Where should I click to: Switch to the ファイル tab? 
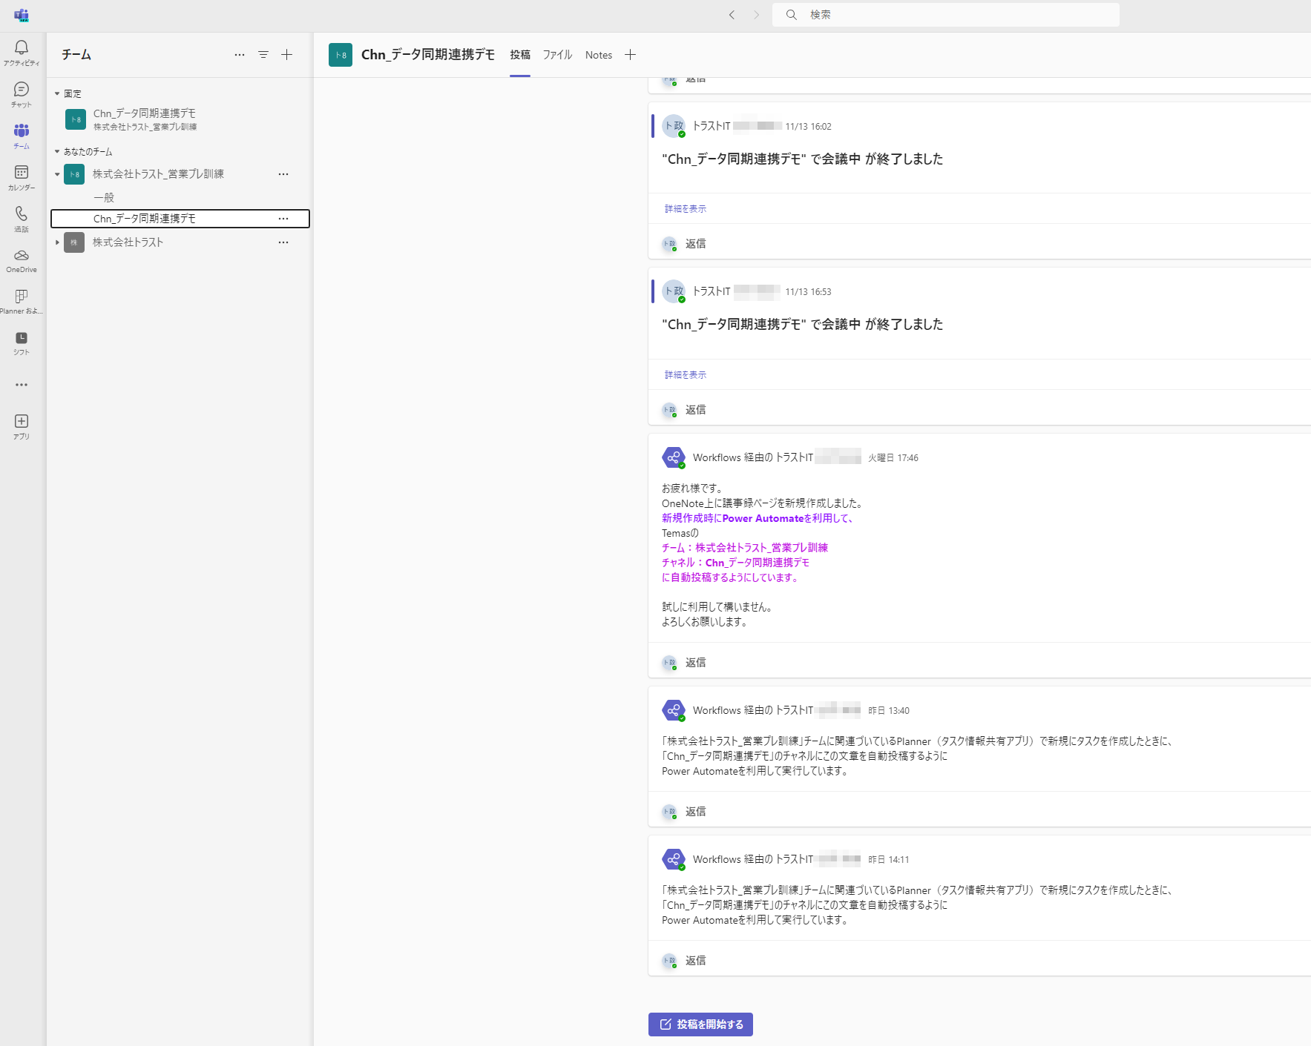pos(557,55)
